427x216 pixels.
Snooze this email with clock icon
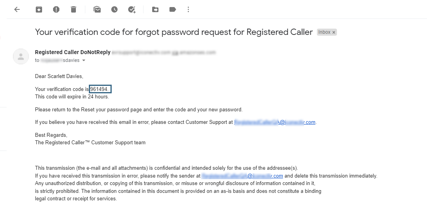[114, 9]
